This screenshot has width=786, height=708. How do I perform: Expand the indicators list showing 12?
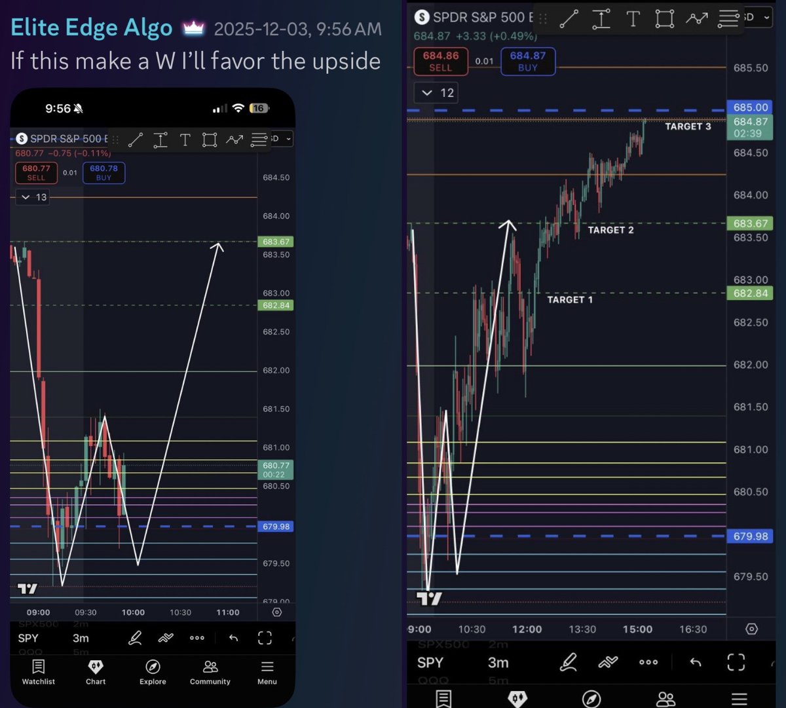(436, 92)
